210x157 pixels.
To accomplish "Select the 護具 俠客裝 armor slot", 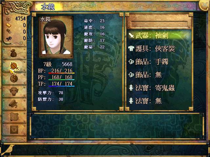I will [x=159, y=49].
